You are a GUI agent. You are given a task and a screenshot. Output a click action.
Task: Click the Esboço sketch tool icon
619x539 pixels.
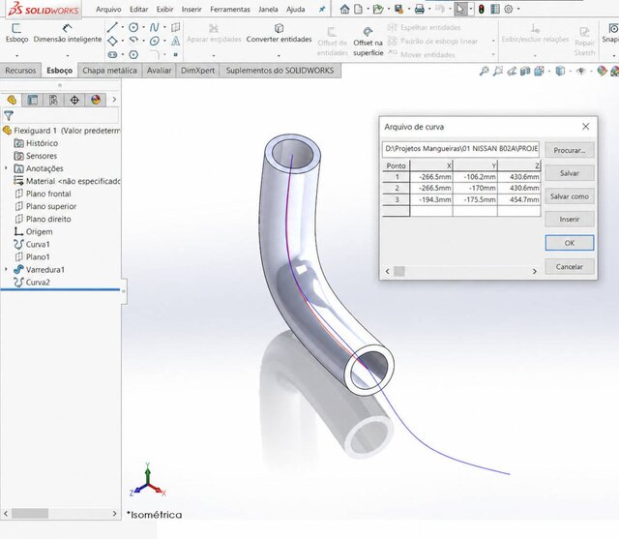click(x=16, y=29)
